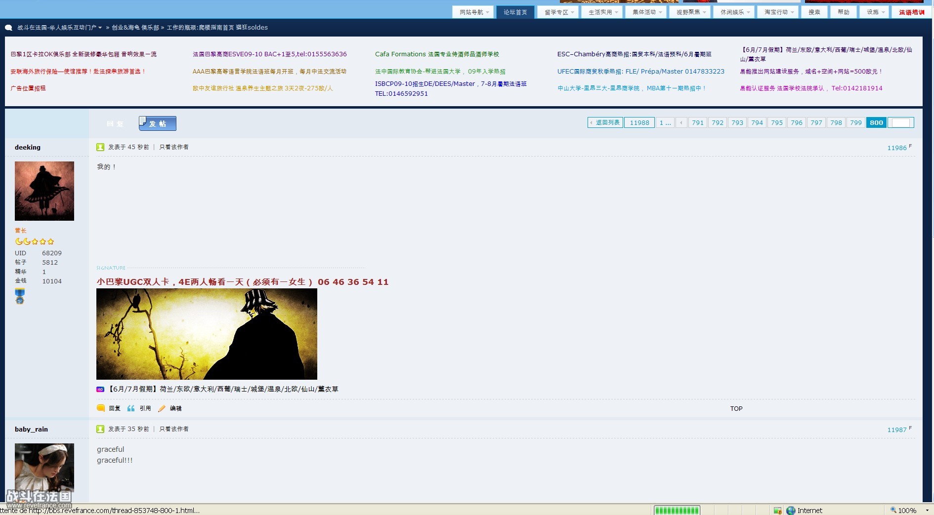The width and height of the screenshot is (934, 515).
Task: Open UFEC国际商贸 ad link
Action: [x=640, y=72]
